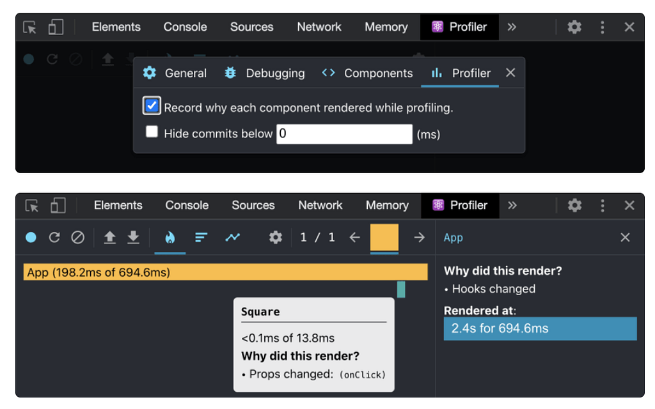Open Console tab in top DevTools
The width and height of the screenshot is (655, 409).
tap(185, 27)
